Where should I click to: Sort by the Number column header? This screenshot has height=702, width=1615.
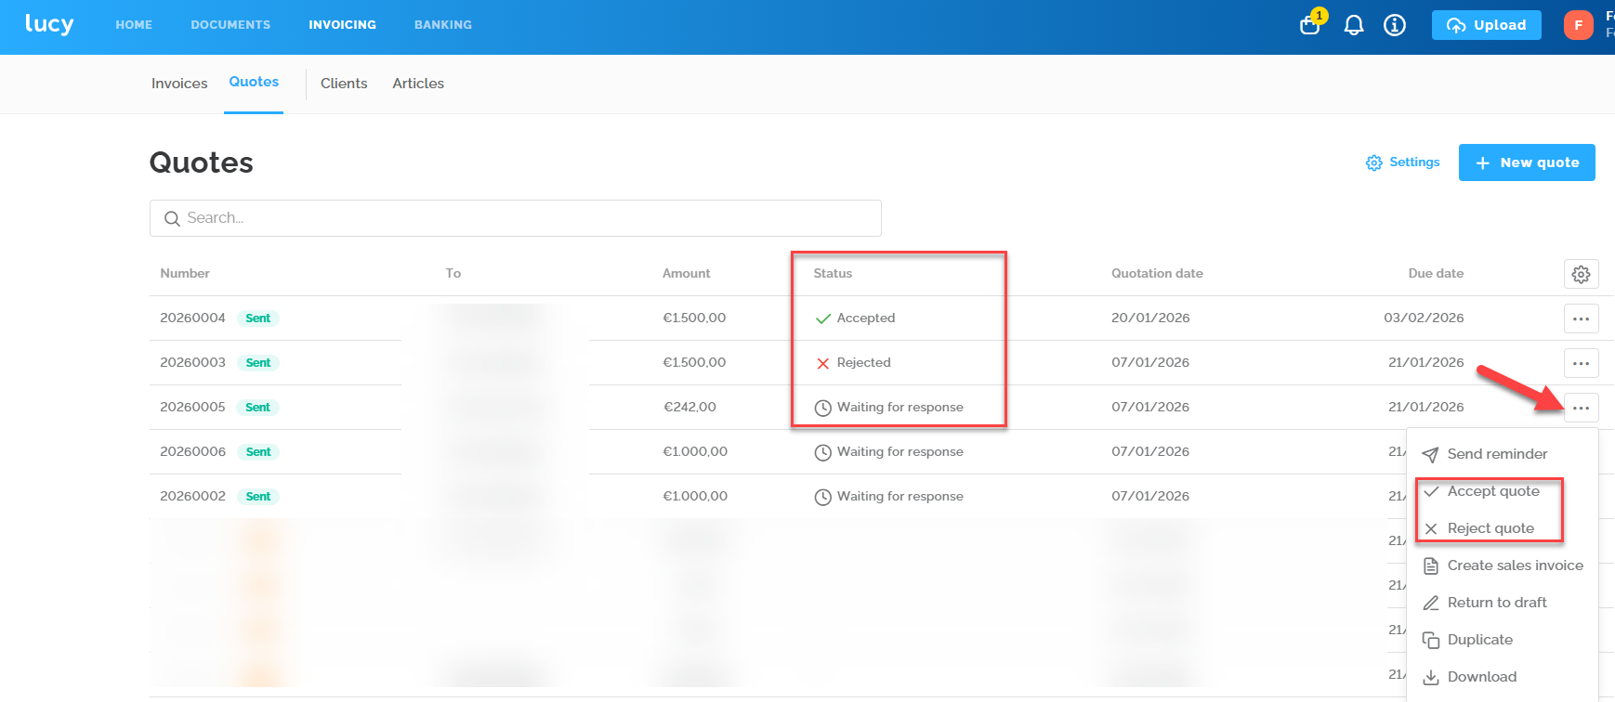pos(185,274)
